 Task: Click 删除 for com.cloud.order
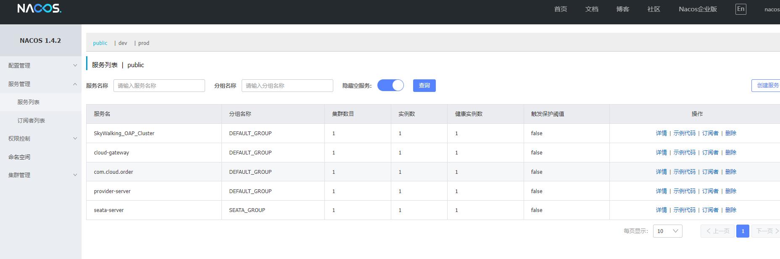pyautogui.click(x=731, y=172)
